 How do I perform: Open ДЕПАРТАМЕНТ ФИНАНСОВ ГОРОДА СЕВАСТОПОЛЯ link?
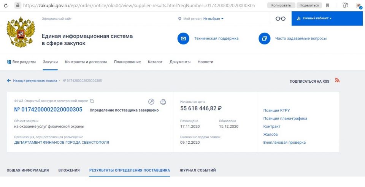point(62,142)
